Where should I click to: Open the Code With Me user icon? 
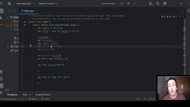tap(151, 4)
